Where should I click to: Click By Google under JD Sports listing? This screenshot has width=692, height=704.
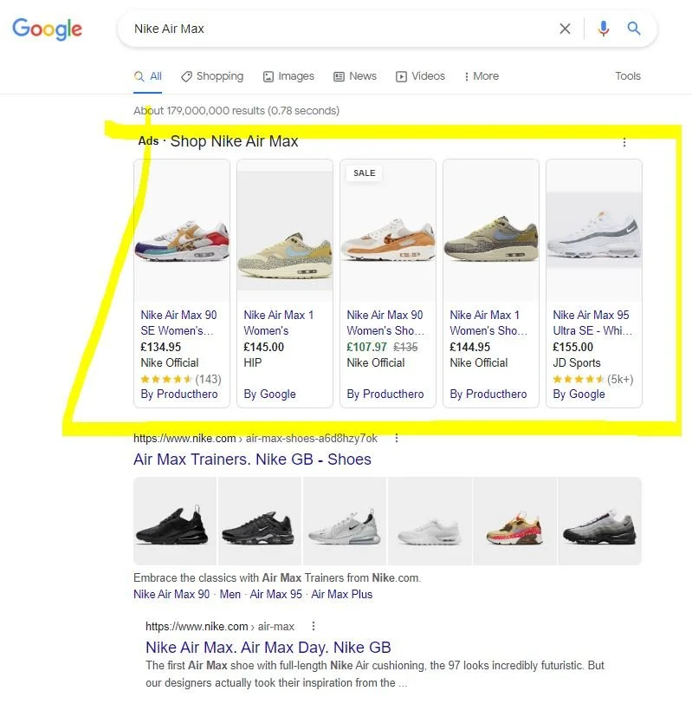pos(579,394)
